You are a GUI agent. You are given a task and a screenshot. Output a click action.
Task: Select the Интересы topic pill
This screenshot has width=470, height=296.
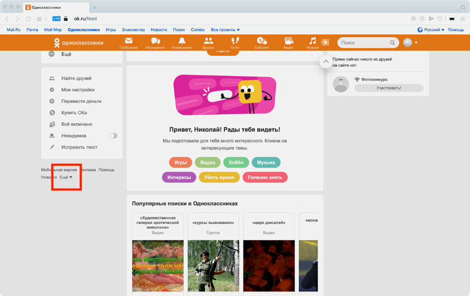pyautogui.click(x=179, y=177)
